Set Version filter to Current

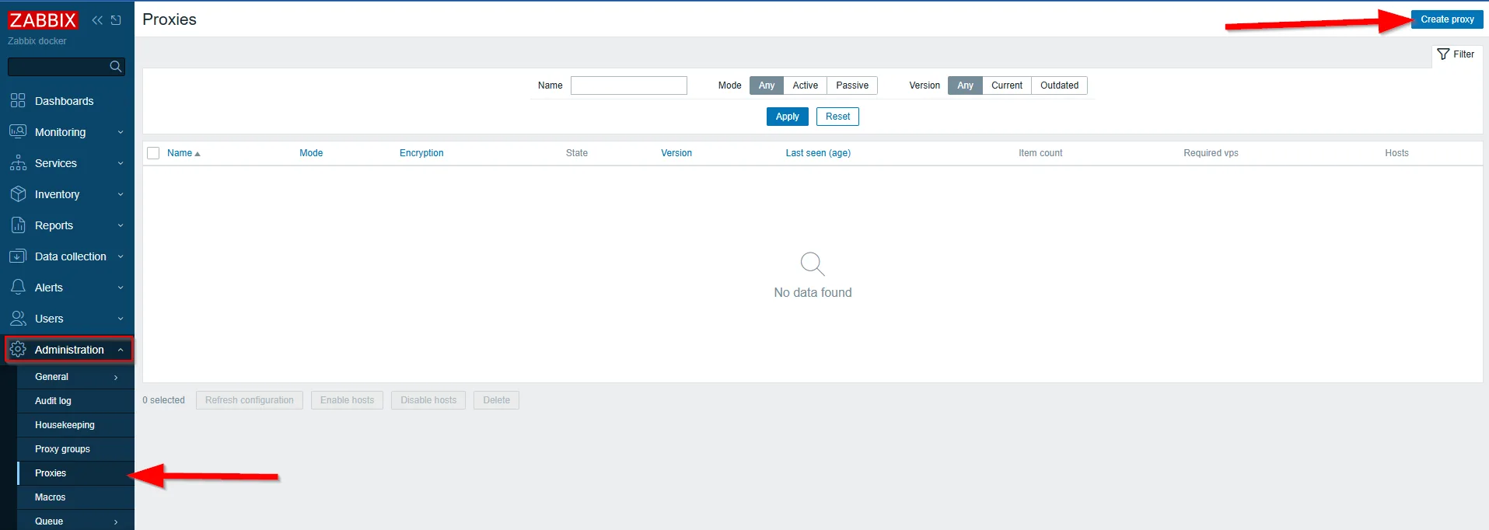[1007, 85]
